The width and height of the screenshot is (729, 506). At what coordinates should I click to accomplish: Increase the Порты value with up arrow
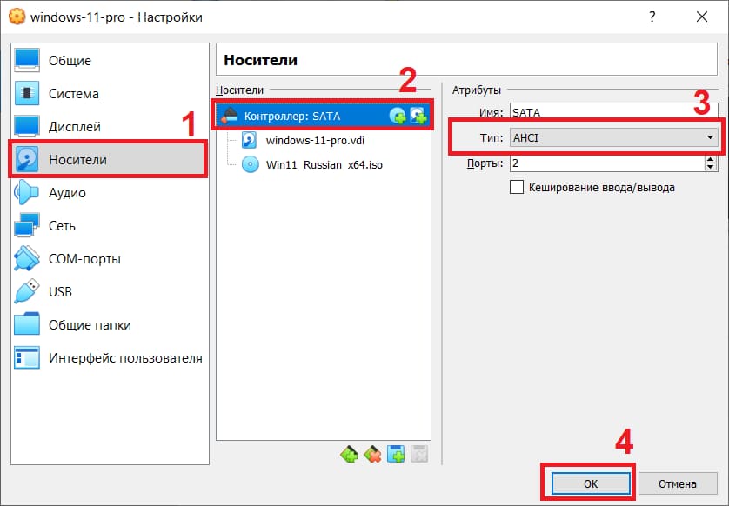click(711, 159)
